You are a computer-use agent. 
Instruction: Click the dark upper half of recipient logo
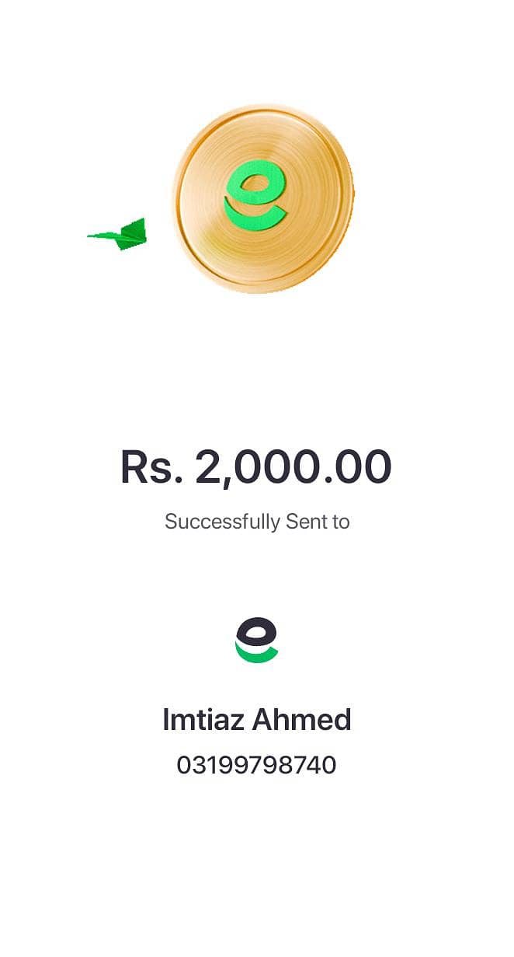(x=255, y=632)
